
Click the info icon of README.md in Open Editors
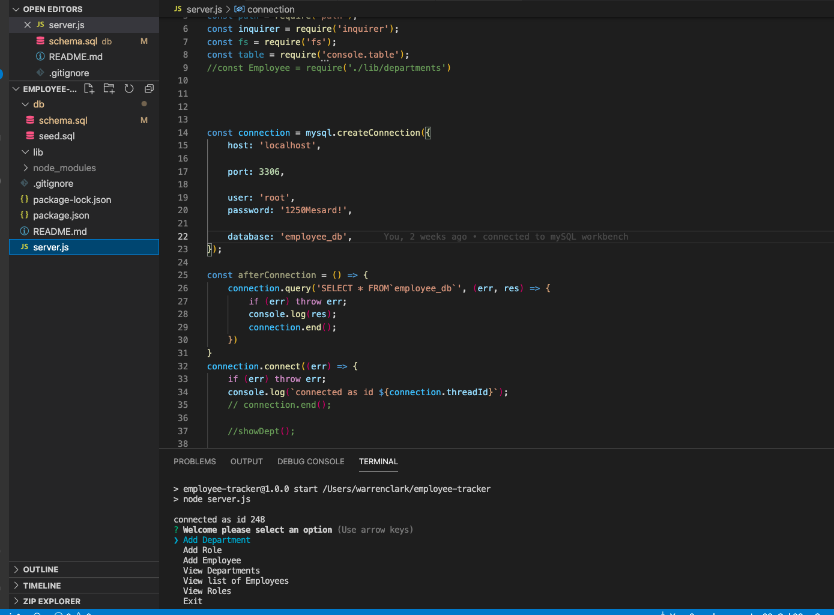40,56
